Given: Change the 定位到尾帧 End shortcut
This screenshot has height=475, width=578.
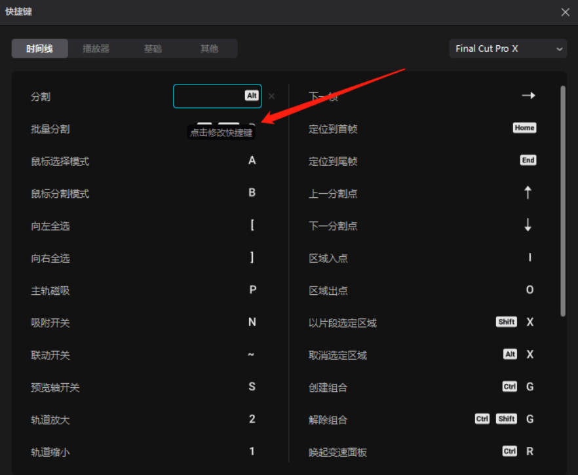Looking at the screenshot, I should point(528,160).
